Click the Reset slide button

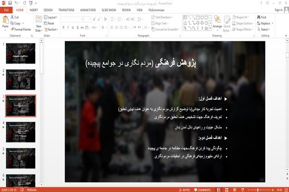point(49,24)
